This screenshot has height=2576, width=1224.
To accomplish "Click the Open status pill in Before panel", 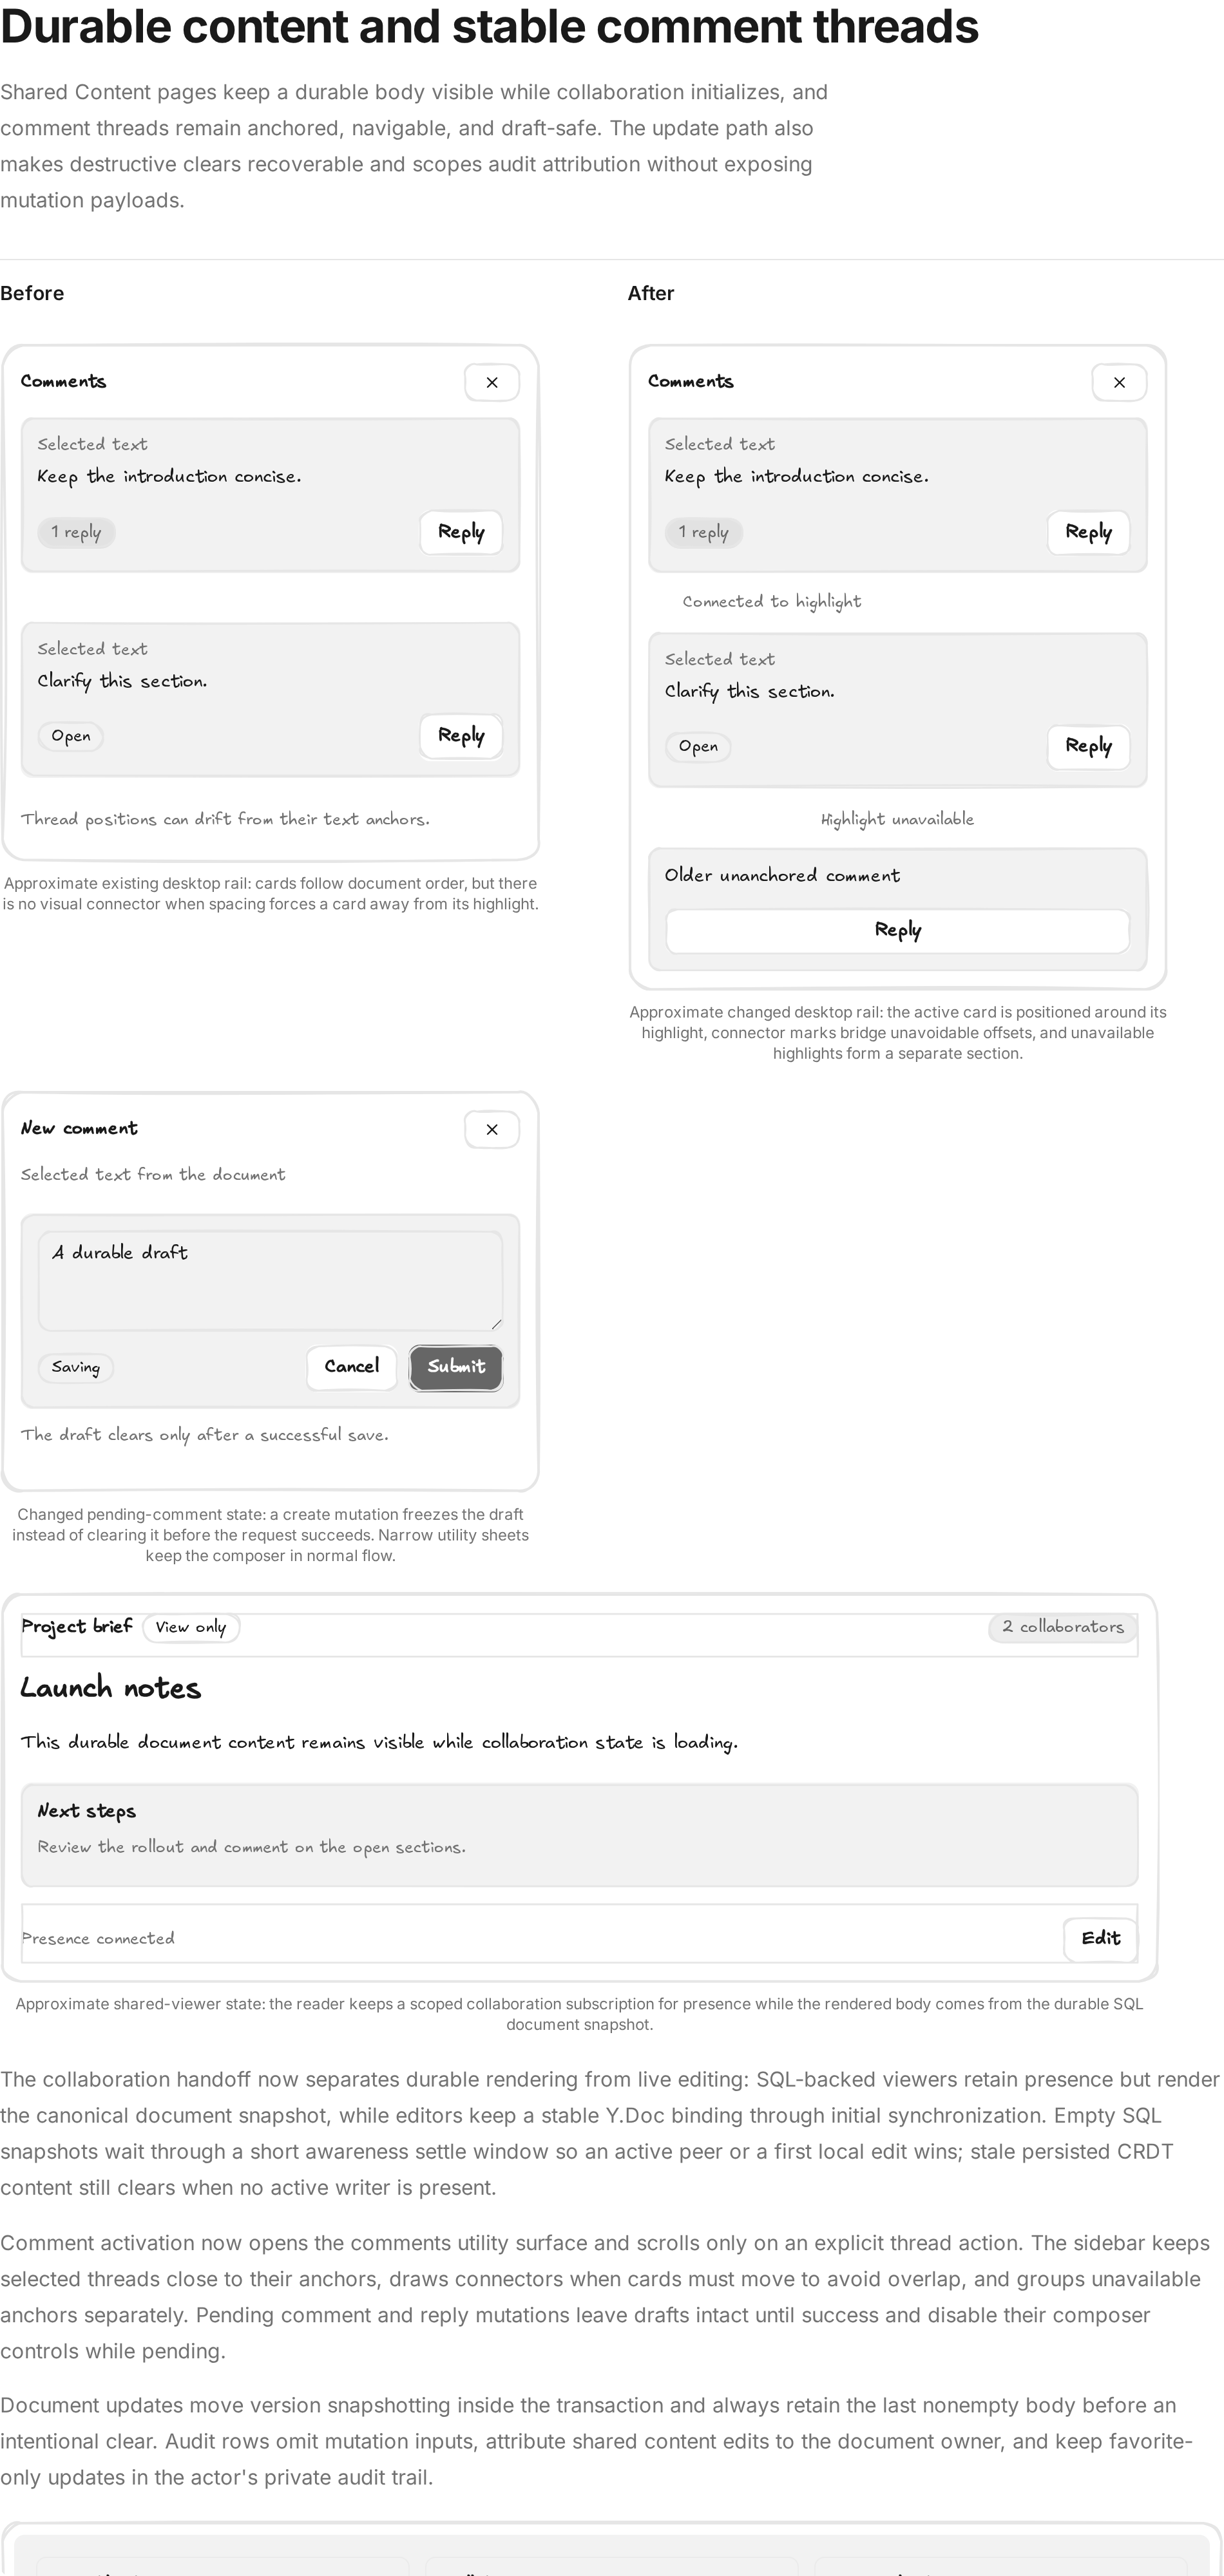I will [x=71, y=736].
